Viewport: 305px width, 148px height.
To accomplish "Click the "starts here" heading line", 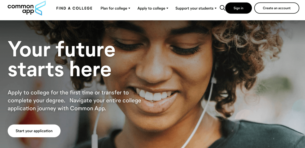I will click(x=60, y=69).
